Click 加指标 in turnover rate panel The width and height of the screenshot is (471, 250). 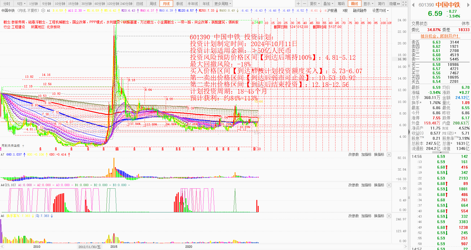(x=366, y=216)
